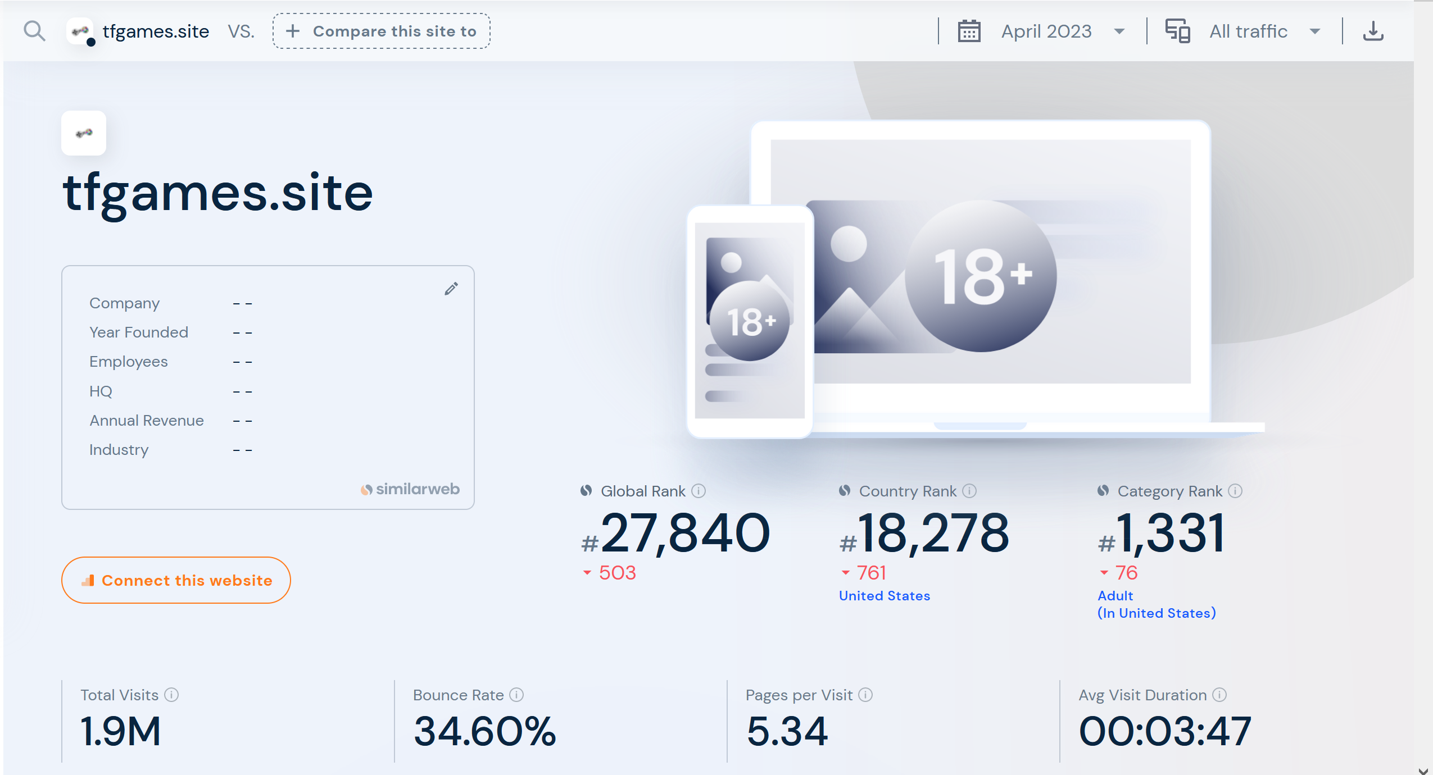Viewport: 1433px width, 775px height.
Task: Click the Company row label
Action: (124, 303)
